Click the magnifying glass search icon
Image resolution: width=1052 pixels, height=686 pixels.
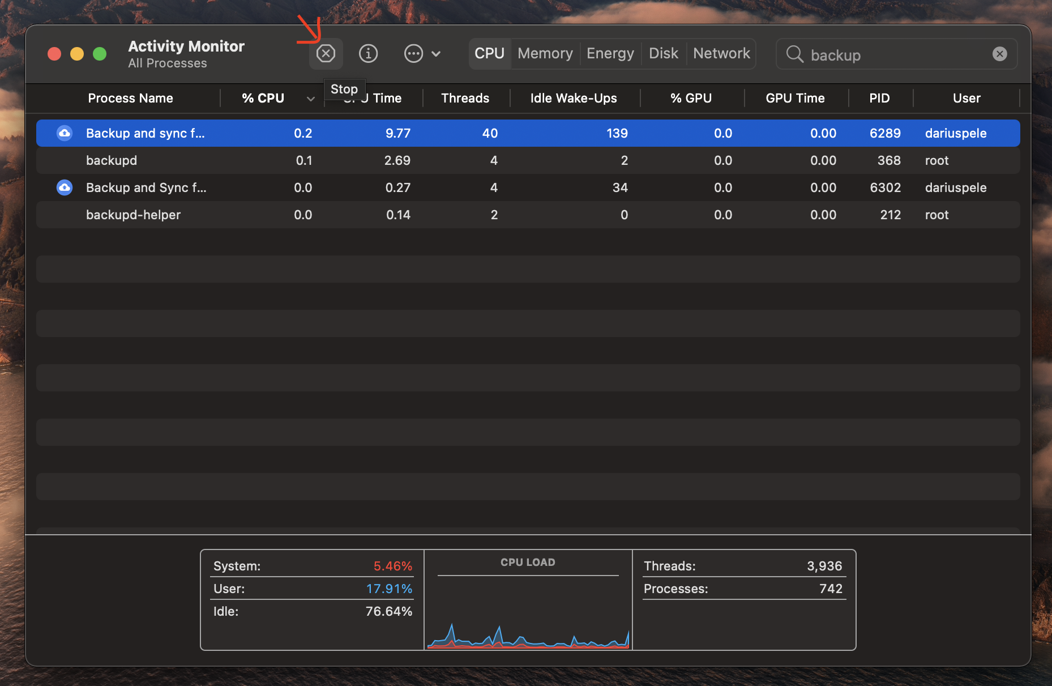coord(795,54)
